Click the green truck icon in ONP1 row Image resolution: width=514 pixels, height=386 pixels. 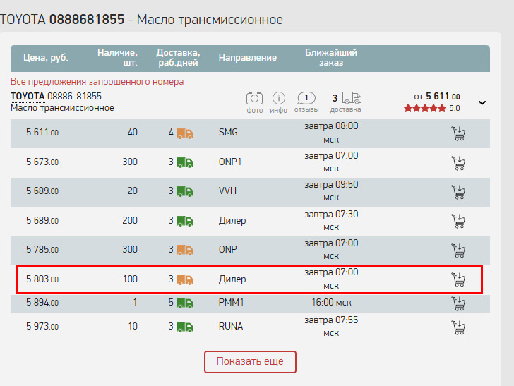coord(185,162)
